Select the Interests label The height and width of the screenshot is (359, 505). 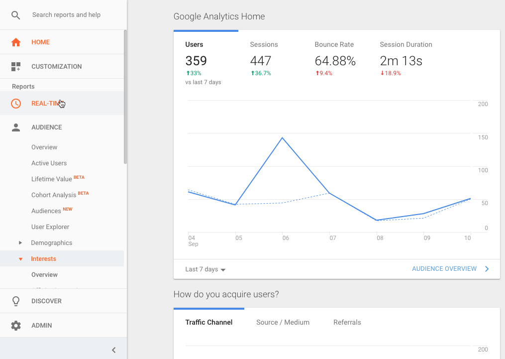coord(43,259)
